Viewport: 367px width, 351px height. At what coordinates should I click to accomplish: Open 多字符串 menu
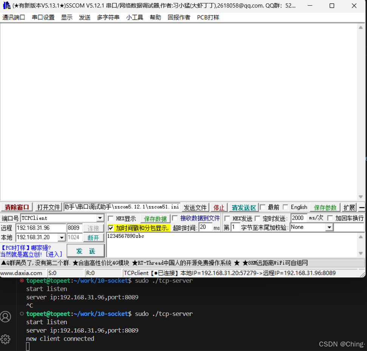click(x=108, y=17)
